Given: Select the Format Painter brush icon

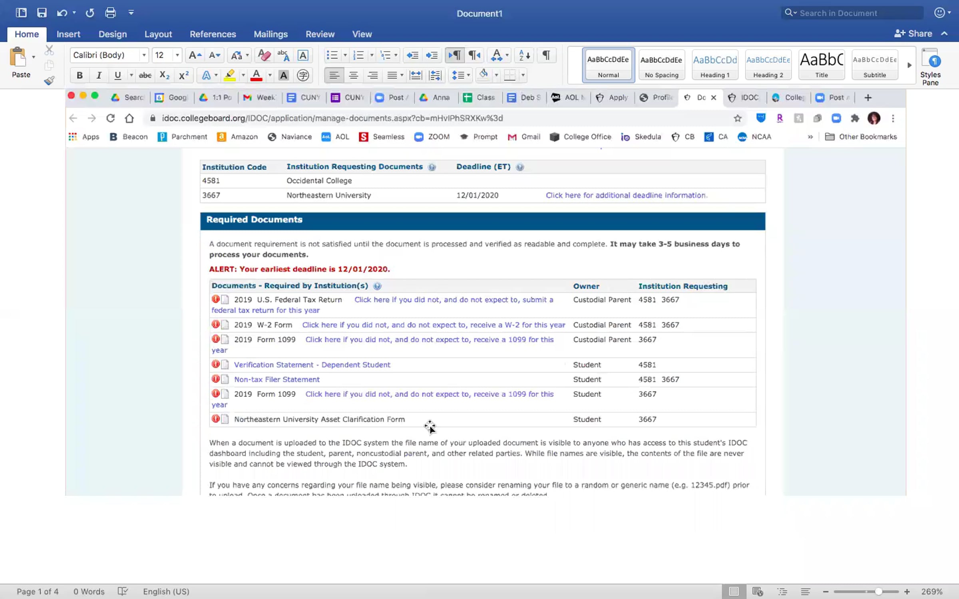Looking at the screenshot, I should pyautogui.click(x=49, y=80).
